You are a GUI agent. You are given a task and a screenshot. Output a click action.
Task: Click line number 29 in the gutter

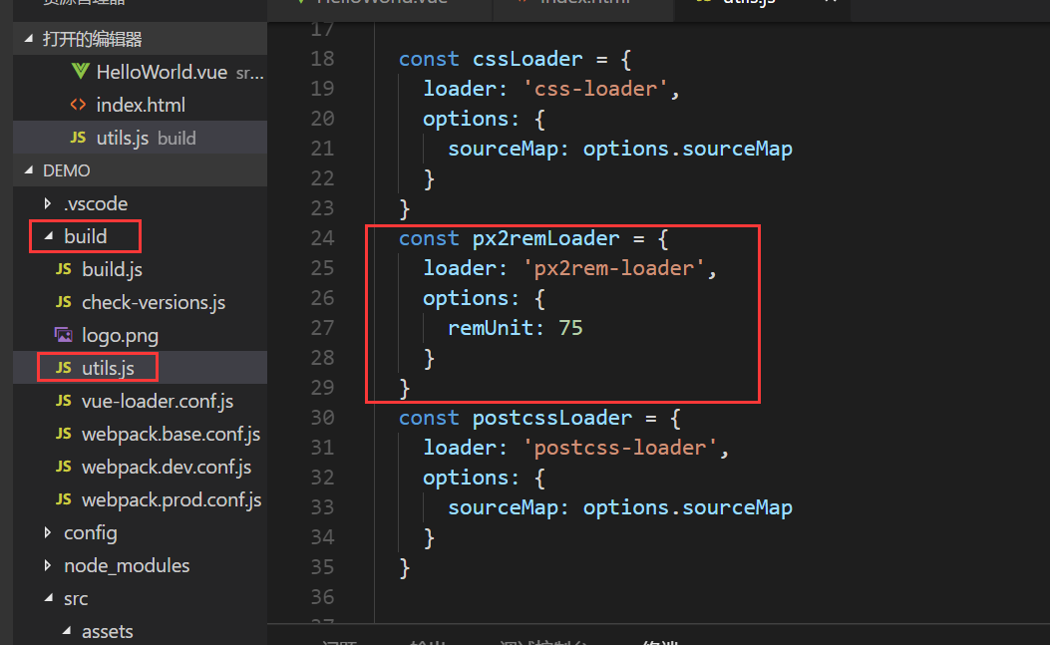click(x=322, y=387)
